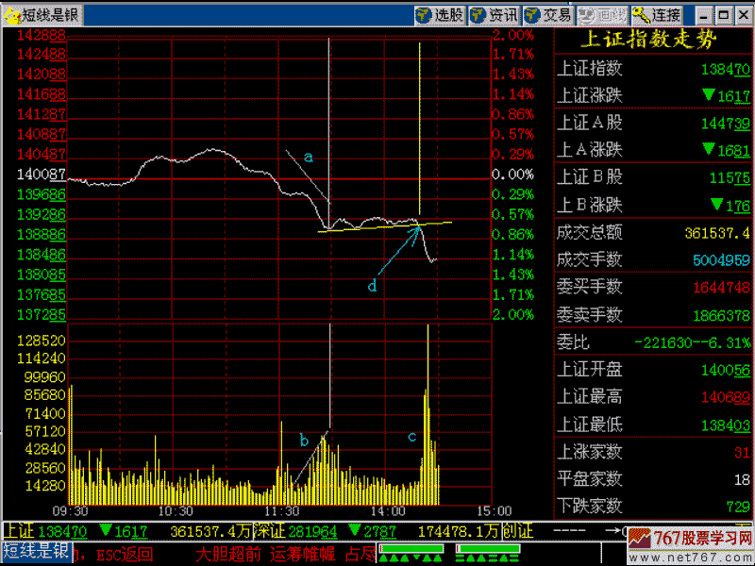Click the app icon in the title bar
The height and width of the screenshot is (566, 755).
(x=11, y=14)
